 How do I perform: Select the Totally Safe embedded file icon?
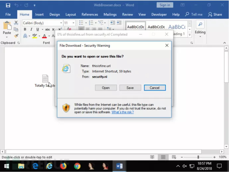pos(45,79)
